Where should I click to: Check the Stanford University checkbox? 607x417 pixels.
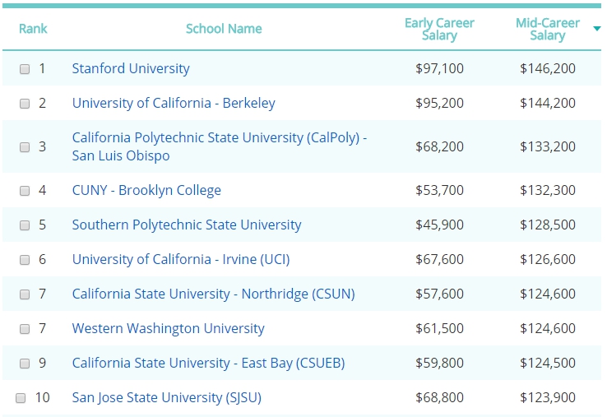click(x=25, y=69)
